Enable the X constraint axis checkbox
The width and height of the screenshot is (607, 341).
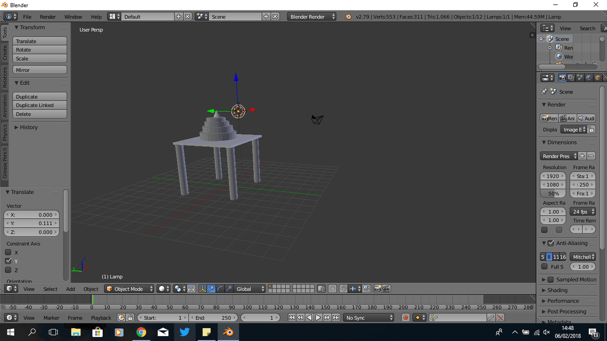pos(8,252)
